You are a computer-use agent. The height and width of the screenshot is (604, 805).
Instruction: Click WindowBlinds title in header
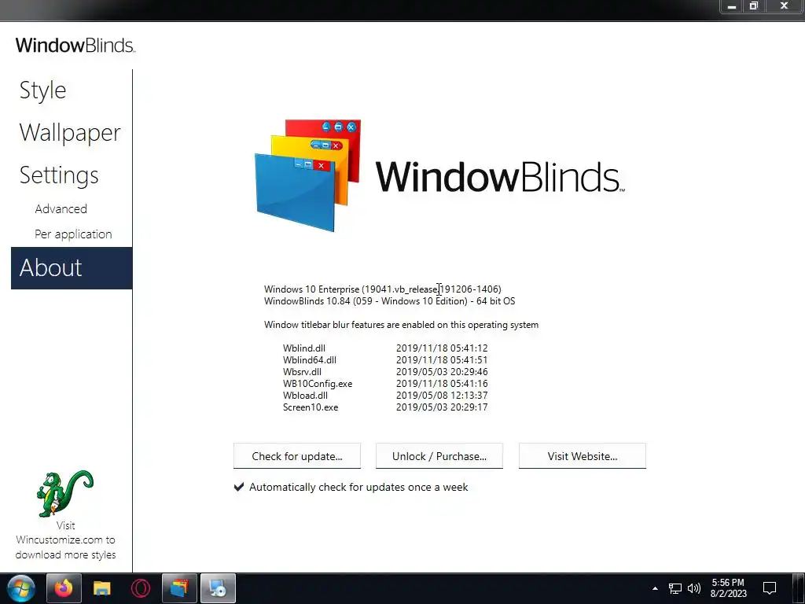(75, 45)
